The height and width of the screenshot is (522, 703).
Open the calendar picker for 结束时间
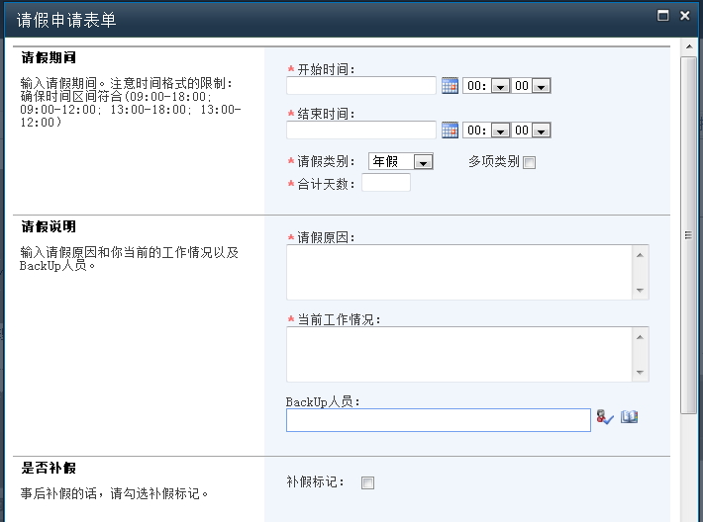450,130
